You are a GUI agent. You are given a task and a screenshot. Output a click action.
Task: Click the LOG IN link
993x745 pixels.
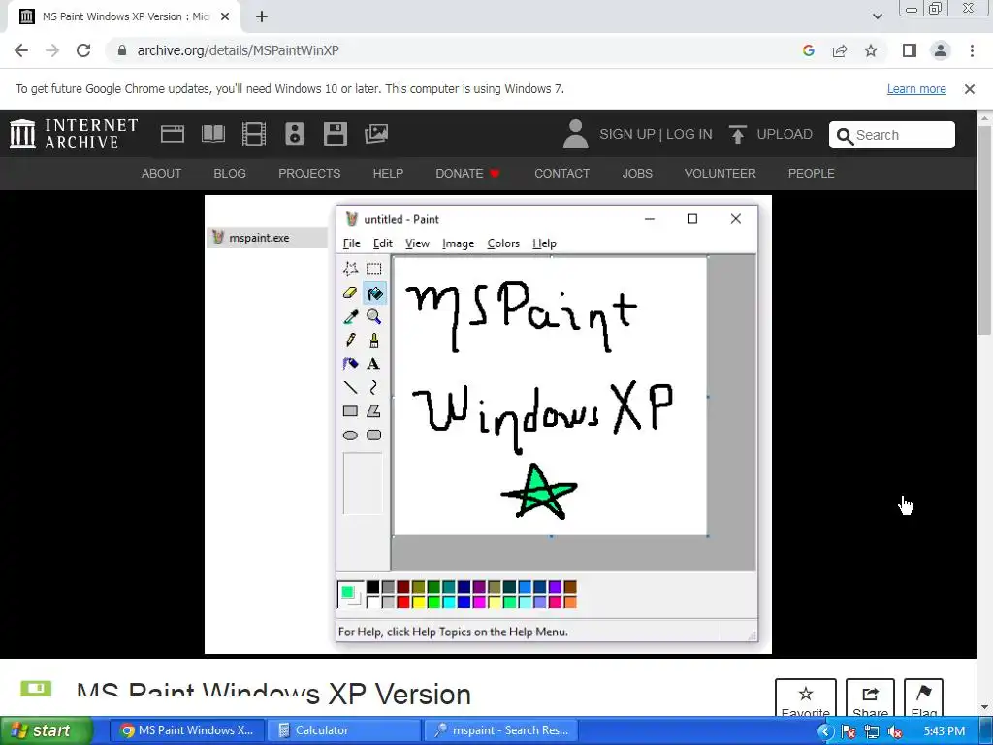pos(689,134)
